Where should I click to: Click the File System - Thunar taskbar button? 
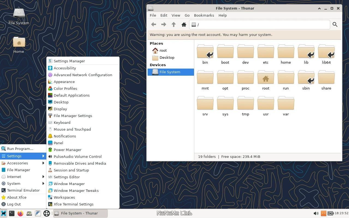80,213
